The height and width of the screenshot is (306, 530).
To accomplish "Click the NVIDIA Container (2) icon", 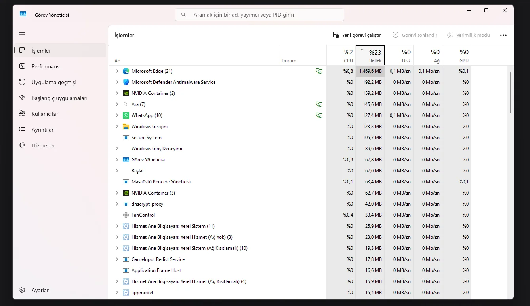I will [126, 93].
